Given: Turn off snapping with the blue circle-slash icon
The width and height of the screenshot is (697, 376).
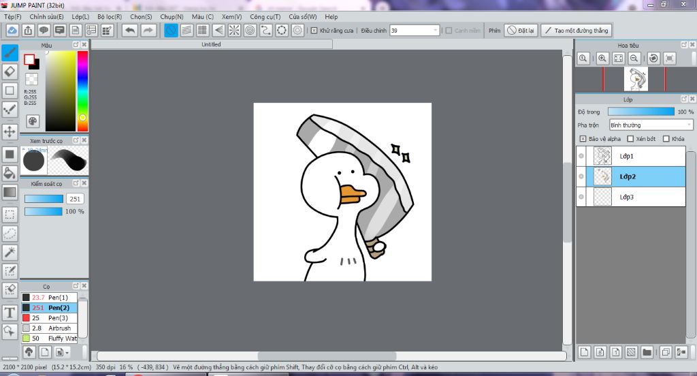Looking at the screenshot, I should point(171,30).
